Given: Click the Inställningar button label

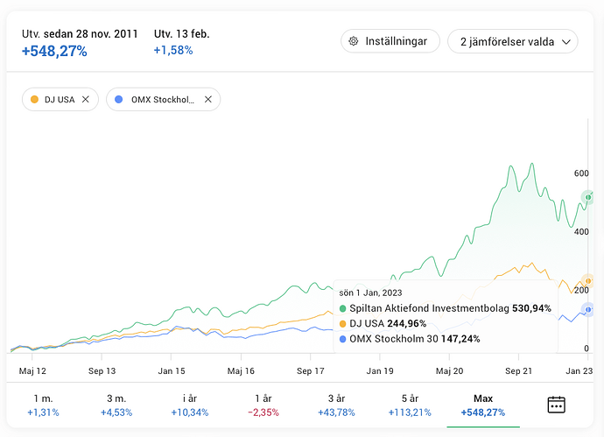Looking at the screenshot, I should pyautogui.click(x=396, y=41).
